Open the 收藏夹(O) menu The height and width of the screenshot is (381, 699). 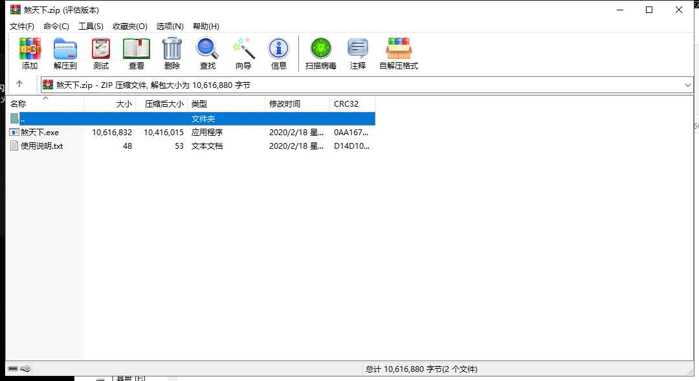tap(129, 27)
